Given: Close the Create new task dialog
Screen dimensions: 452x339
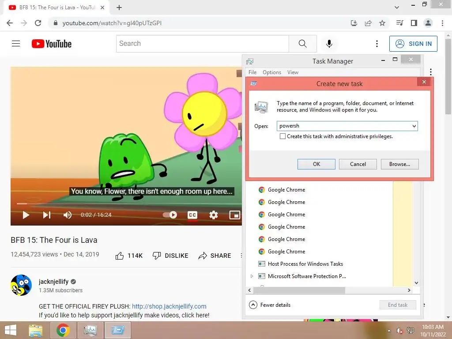Looking at the screenshot, I should (x=424, y=82).
